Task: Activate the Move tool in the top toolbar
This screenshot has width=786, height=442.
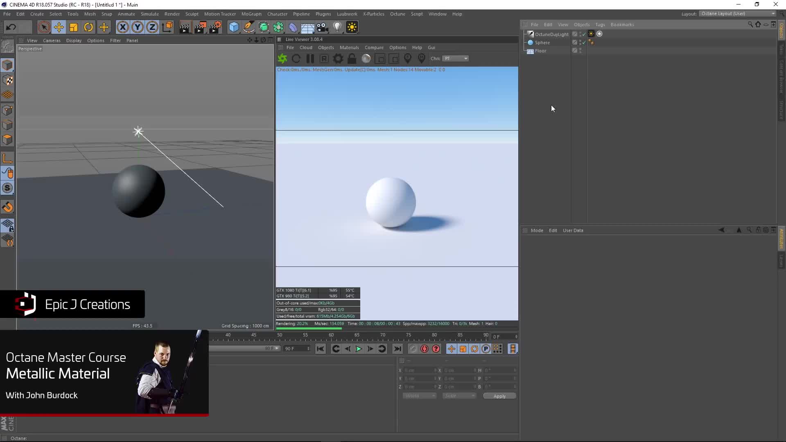Action: pyautogui.click(x=59, y=27)
